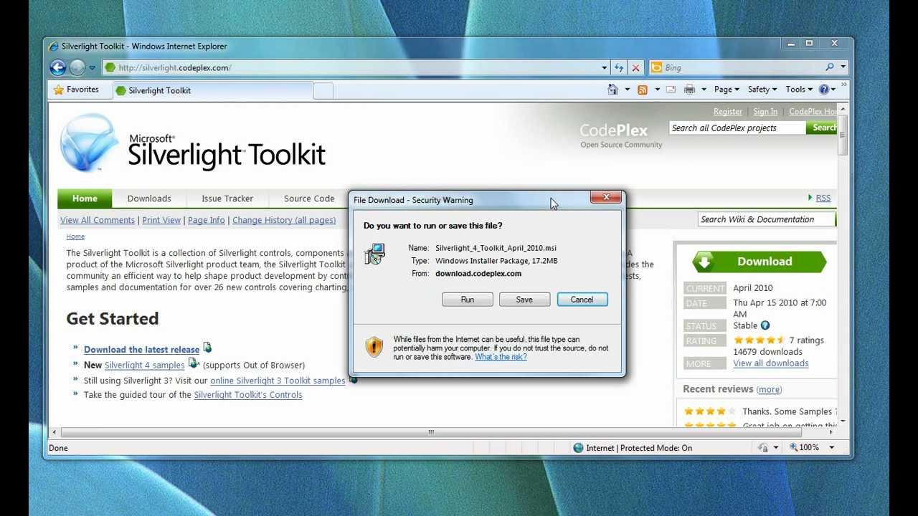Click the What's the risk? link
This screenshot has width=918, height=516.
tap(501, 357)
